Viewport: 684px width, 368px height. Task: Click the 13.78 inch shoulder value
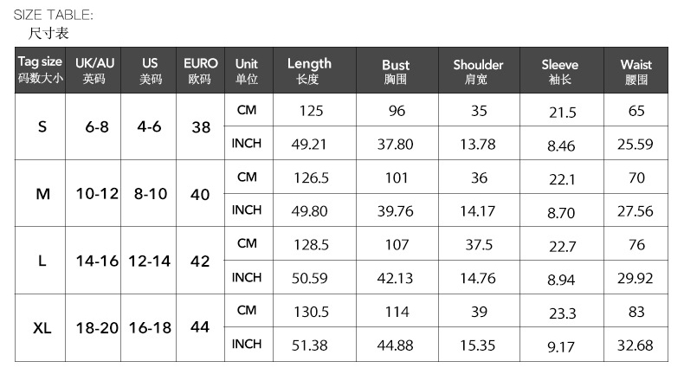point(478,145)
